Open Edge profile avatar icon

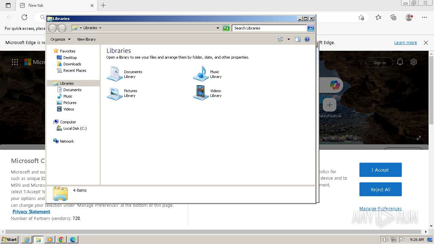pos(409,17)
